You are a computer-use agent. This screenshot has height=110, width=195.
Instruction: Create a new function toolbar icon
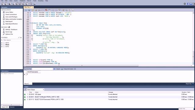(x=27, y=4)
